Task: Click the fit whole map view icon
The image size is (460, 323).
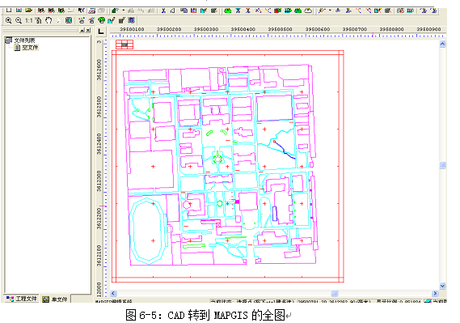Action: click(x=69, y=20)
